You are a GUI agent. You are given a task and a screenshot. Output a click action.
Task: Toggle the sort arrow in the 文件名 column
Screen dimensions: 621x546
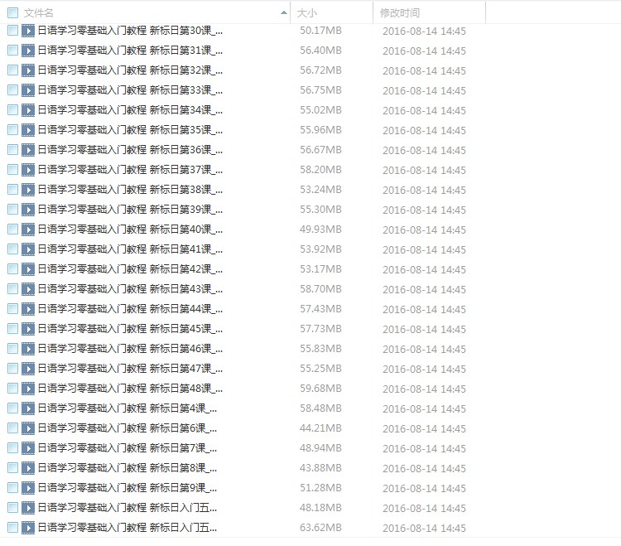283,13
